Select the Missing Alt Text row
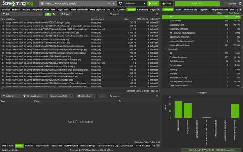 click(x=201, y=25)
